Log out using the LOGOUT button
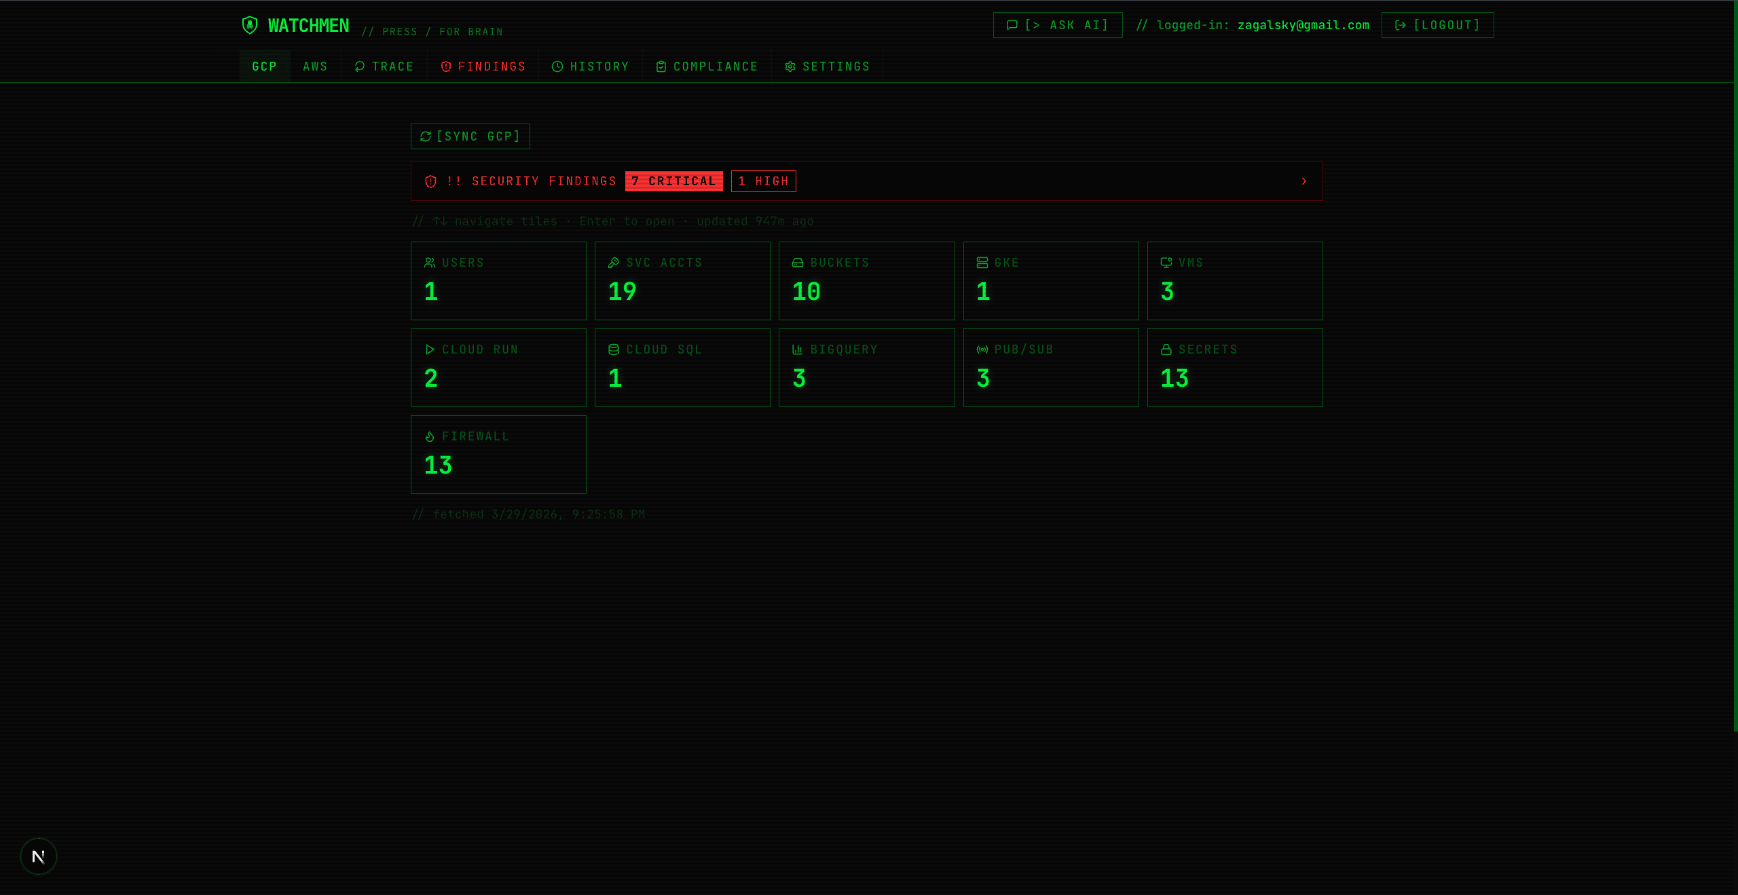 point(1437,25)
